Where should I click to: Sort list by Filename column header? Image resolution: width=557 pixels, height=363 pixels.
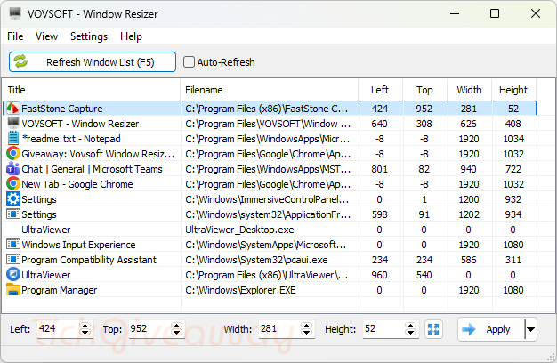pyautogui.click(x=270, y=90)
